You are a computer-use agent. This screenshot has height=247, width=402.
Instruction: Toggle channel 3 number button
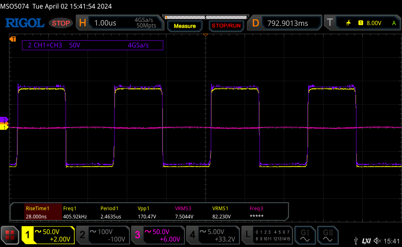tap(137, 235)
